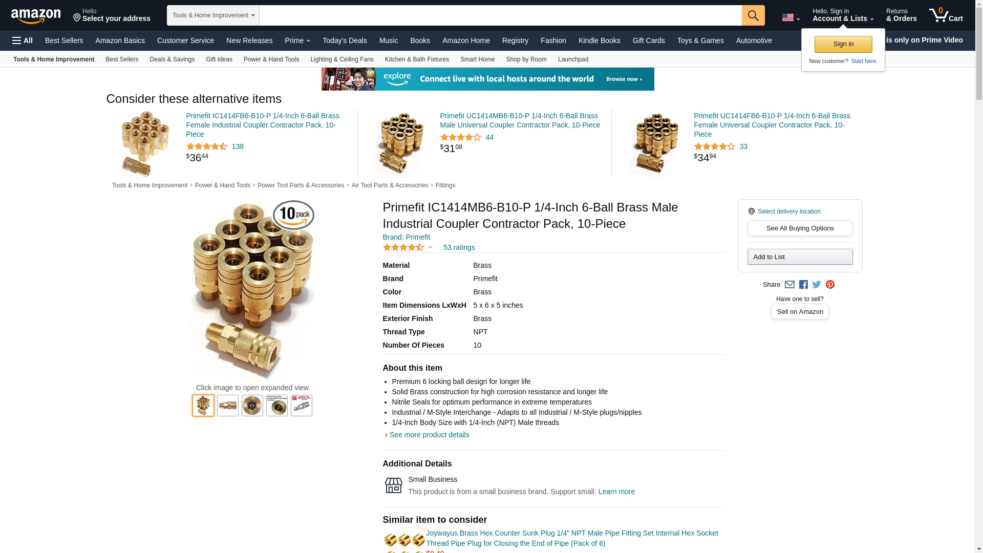Expand the Prime menu dropdown

coord(297,40)
